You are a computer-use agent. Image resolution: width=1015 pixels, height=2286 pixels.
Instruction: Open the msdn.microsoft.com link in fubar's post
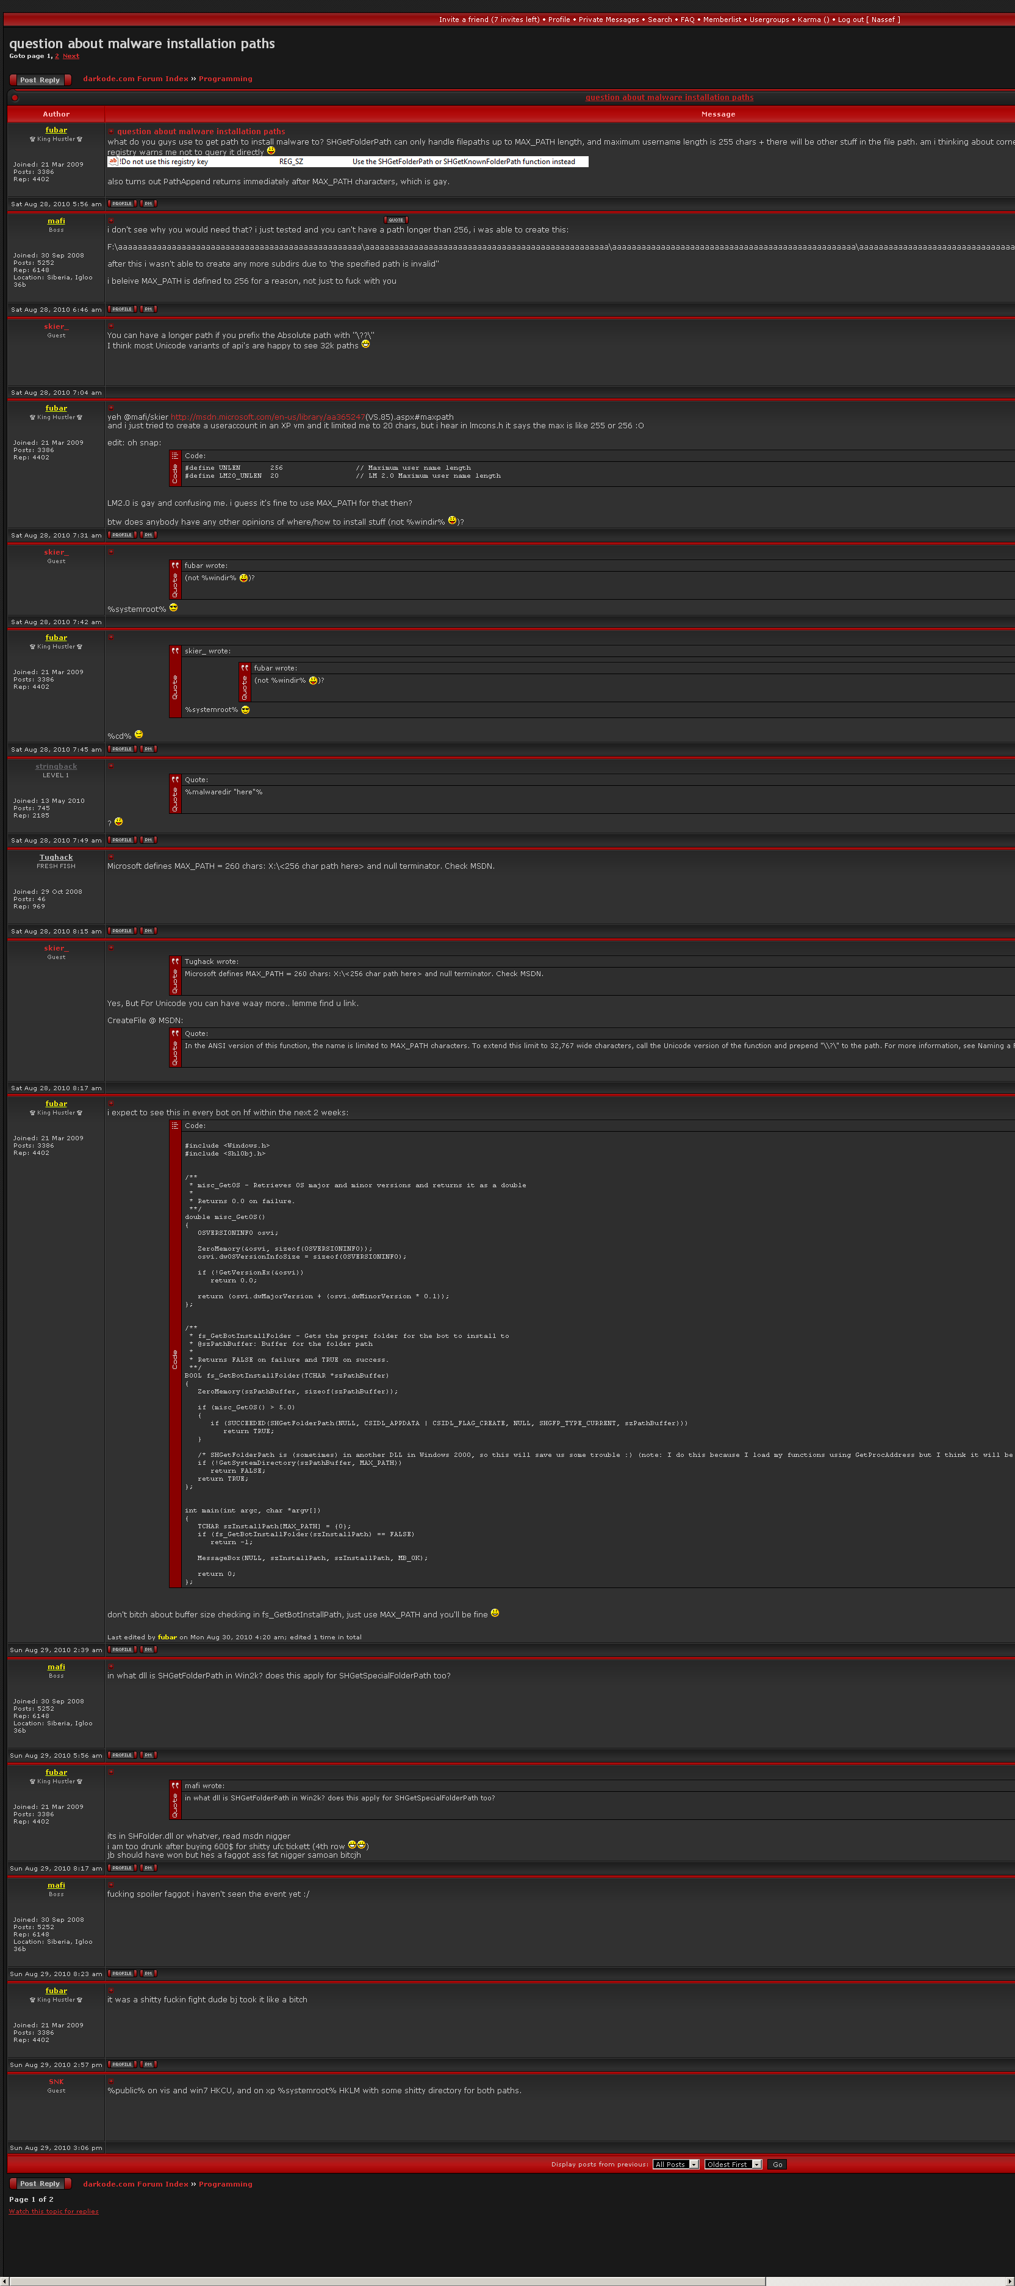[267, 417]
